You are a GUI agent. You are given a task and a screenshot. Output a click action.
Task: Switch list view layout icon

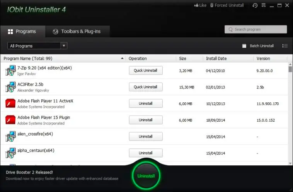pos(285,46)
